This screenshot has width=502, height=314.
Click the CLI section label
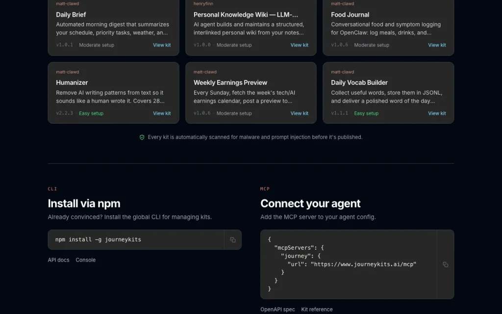click(x=52, y=189)
